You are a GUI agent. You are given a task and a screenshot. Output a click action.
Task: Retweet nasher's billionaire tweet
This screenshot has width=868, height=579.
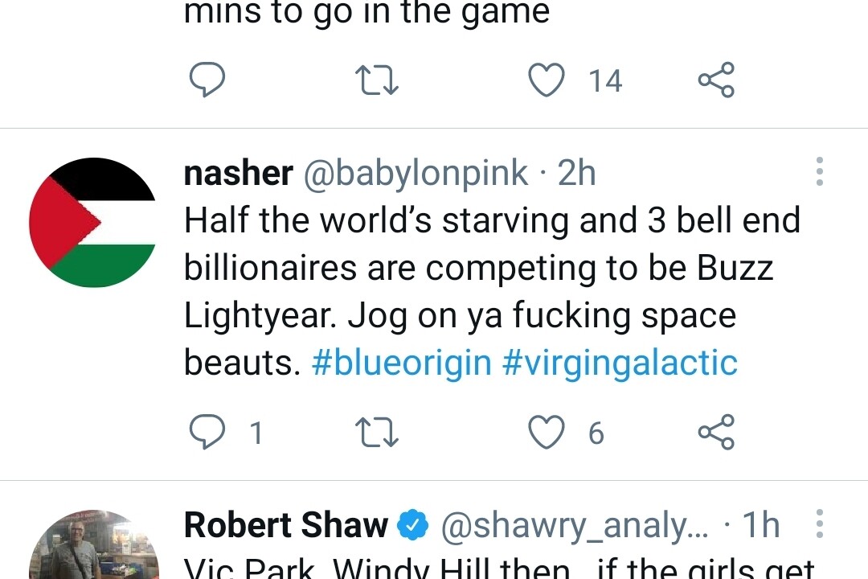tap(377, 433)
